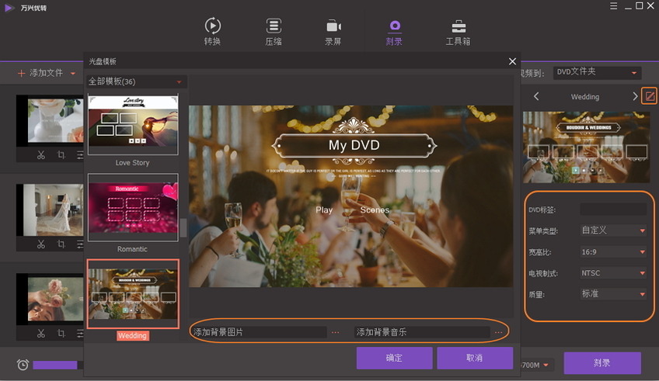Select the Romantic template thumbnail
Viewport: 659px width, 381px height.
133,208
